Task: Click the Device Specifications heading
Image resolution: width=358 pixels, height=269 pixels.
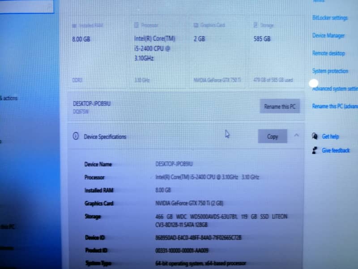Action: click(x=105, y=137)
